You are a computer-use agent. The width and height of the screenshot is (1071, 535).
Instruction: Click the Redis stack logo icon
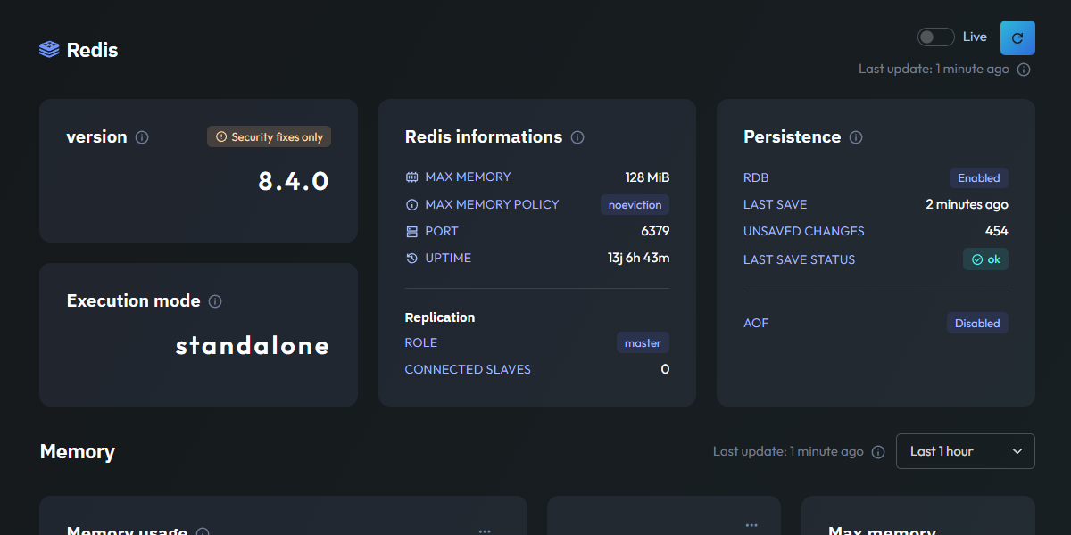coord(49,49)
